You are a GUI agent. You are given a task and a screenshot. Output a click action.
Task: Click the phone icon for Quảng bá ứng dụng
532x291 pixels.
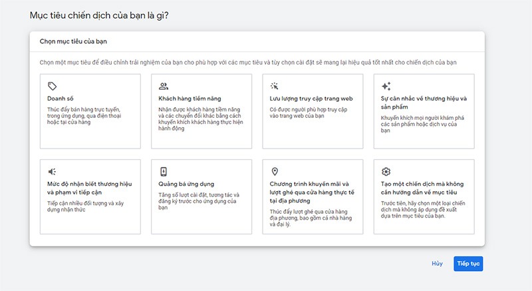(164, 171)
